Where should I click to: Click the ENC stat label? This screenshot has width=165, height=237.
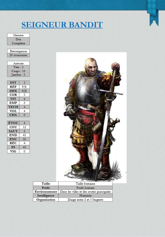(13, 139)
